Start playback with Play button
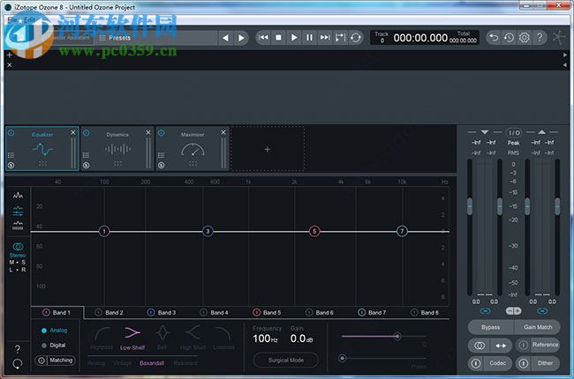Viewport: 574px width, 379px height. click(294, 37)
